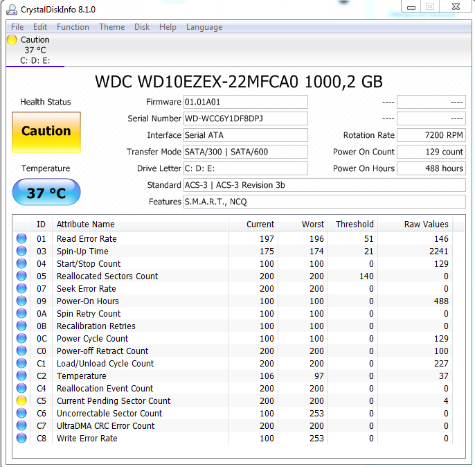This screenshot has width=475, height=467.
Task: Select the Write Error Rate attribute name
Action: tap(87, 438)
